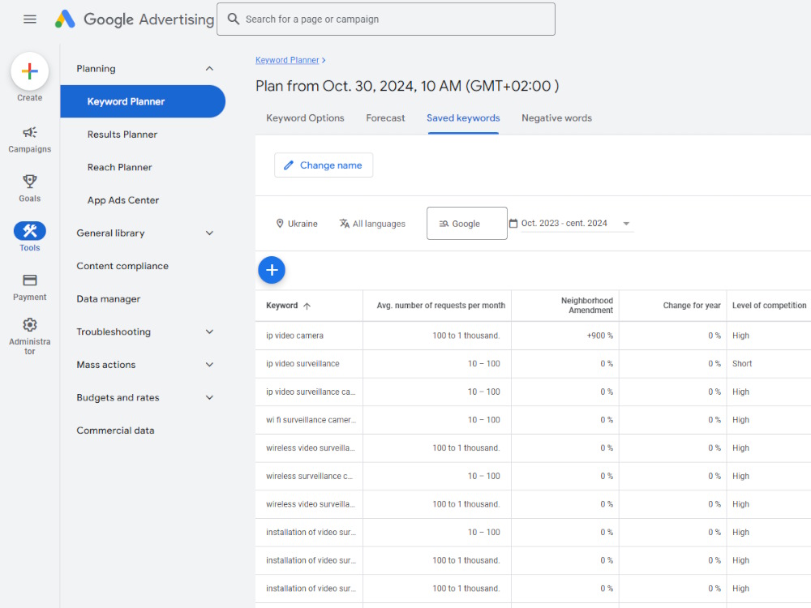Select Saved keywords tab
Screen dimensions: 811x608
[x=463, y=118]
